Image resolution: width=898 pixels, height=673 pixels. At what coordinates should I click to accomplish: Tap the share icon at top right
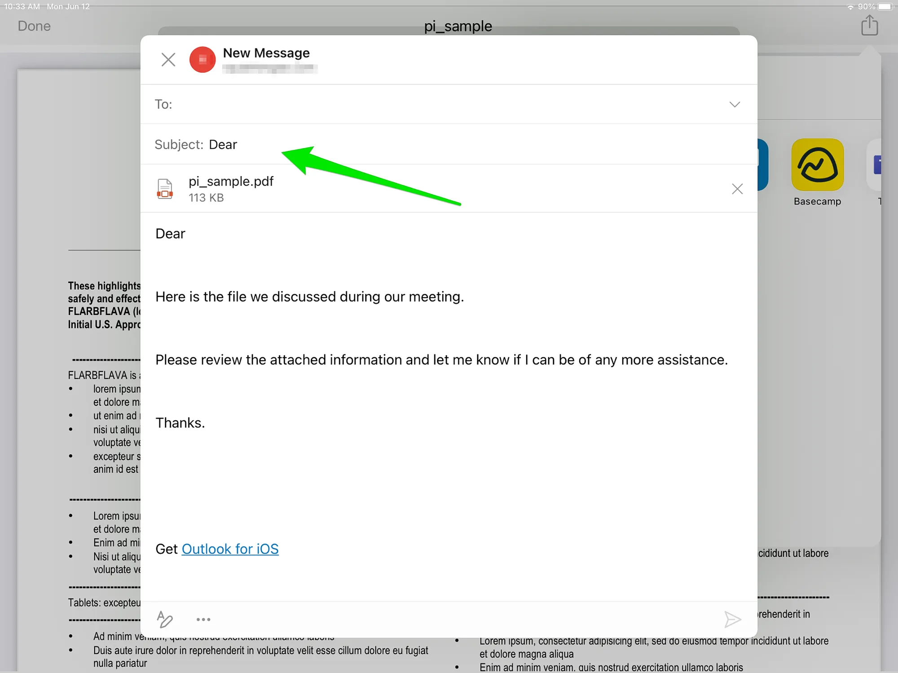point(870,25)
